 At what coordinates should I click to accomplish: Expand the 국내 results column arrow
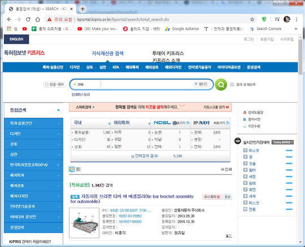click(x=109, y=123)
